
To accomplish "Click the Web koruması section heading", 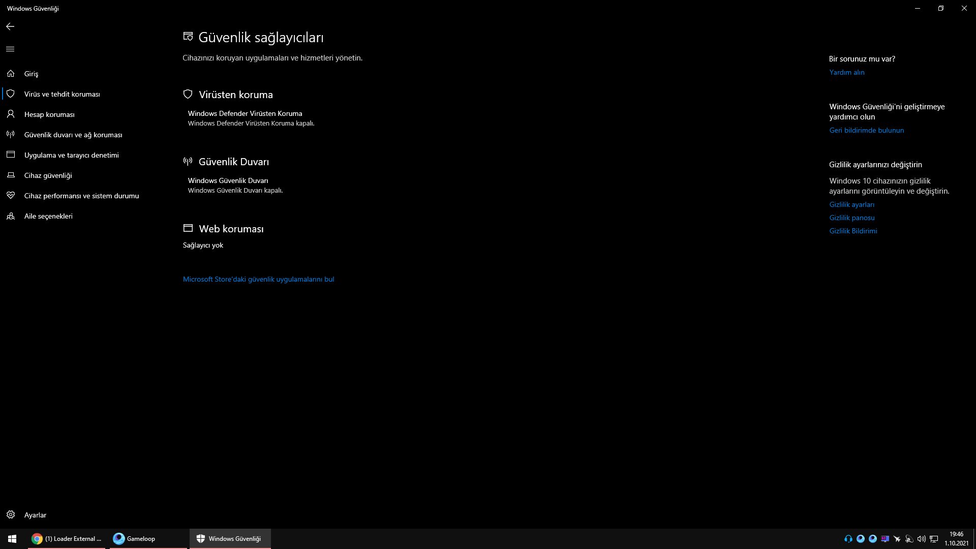I will pos(231,229).
